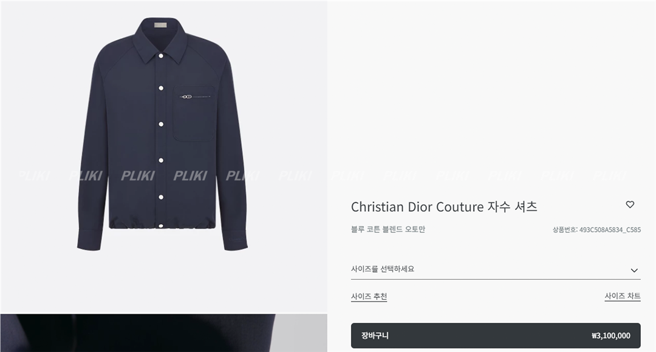Click the 장바구니 add to cart label
Viewport: 656px width, 352px height.
point(375,336)
